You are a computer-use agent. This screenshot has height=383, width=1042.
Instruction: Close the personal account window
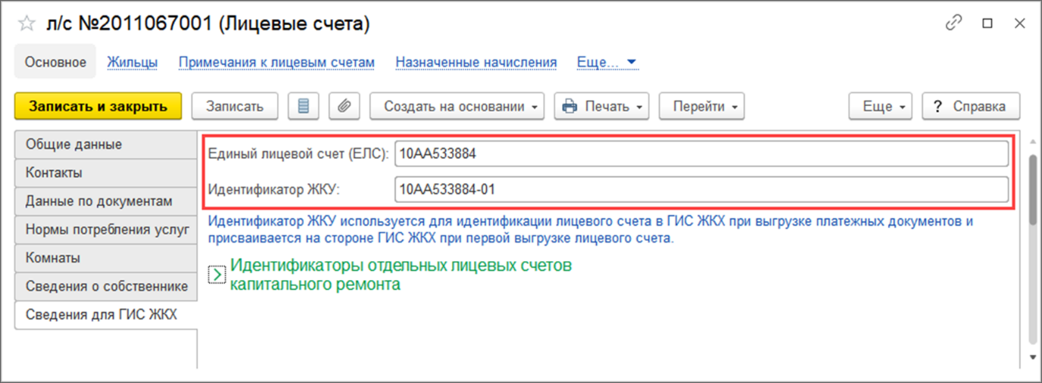[x=1019, y=23]
